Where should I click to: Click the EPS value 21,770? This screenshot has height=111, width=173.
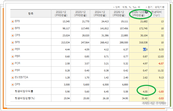coord(86,21)
